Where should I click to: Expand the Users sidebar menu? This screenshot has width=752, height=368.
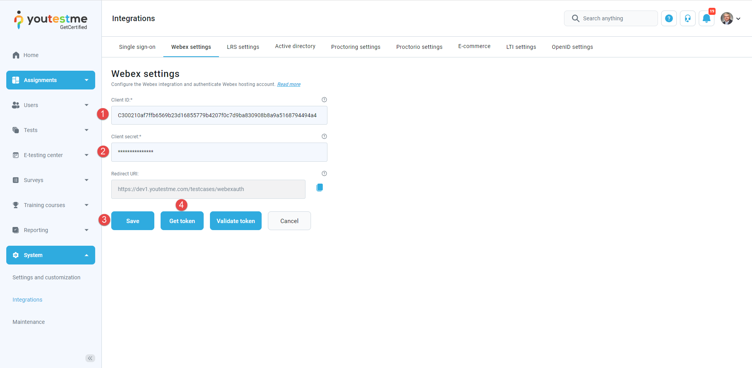(51, 105)
